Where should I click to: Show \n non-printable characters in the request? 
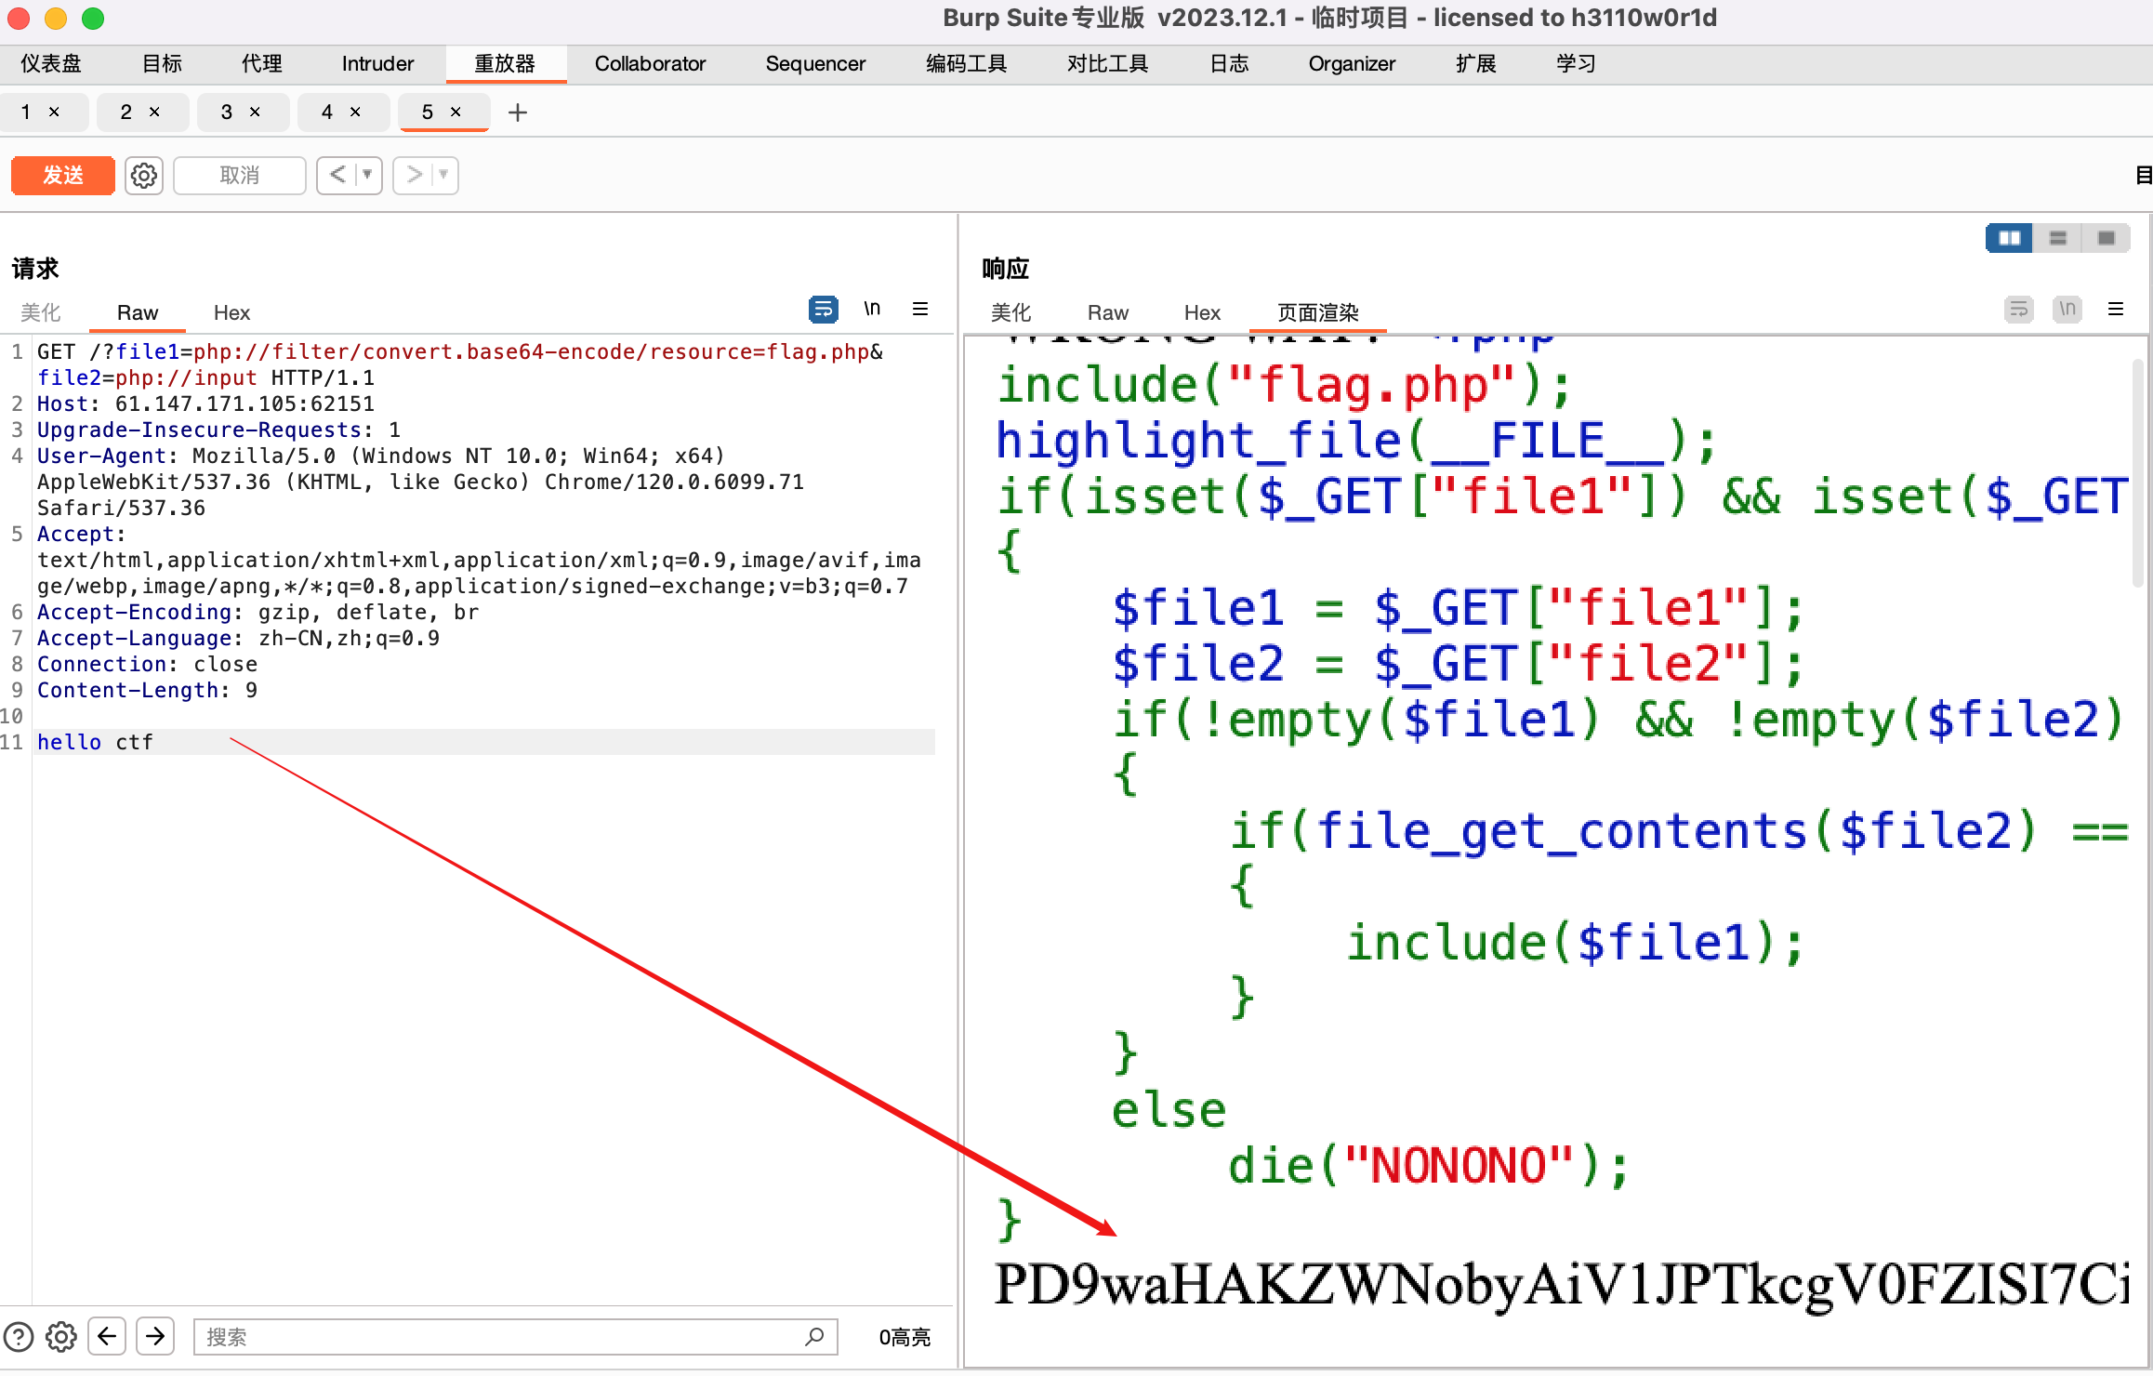[x=872, y=309]
